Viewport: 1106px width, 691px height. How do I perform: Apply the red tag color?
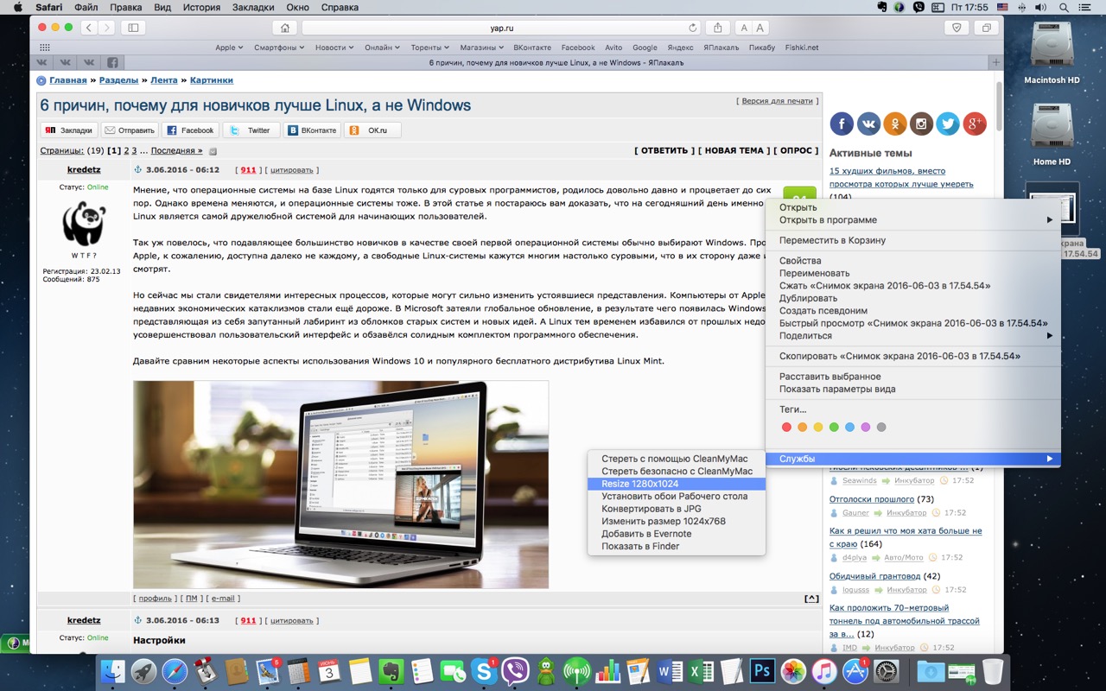[x=786, y=427]
